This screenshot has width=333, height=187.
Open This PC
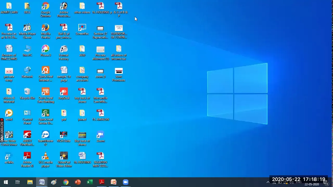pyautogui.click(x=27, y=51)
